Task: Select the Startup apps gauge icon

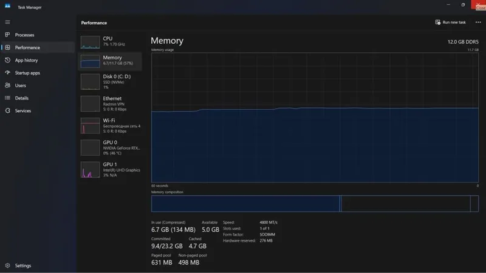Action: point(7,72)
